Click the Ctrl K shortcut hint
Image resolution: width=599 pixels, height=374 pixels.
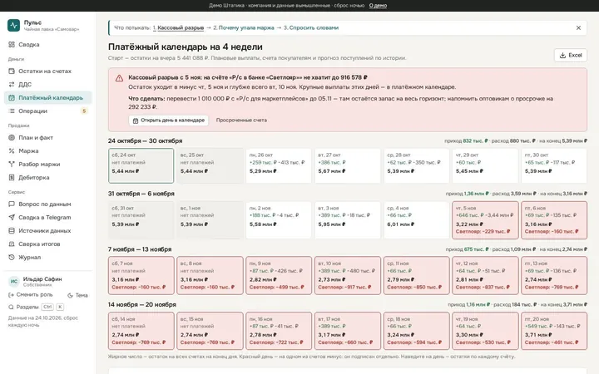pyautogui.click(x=52, y=307)
